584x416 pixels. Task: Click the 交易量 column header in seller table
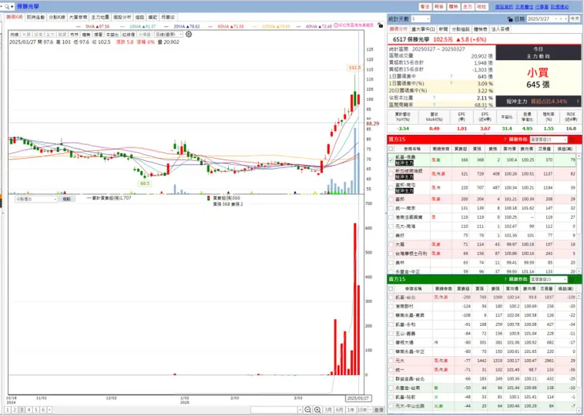(x=546, y=289)
